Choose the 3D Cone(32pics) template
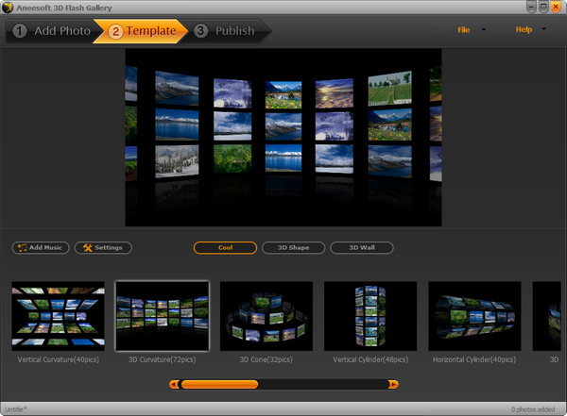The width and height of the screenshot is (567, 416). (266, 316)
